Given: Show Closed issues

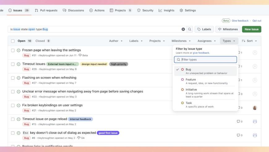Looking at the screenshot, I should tap(43, 41).
